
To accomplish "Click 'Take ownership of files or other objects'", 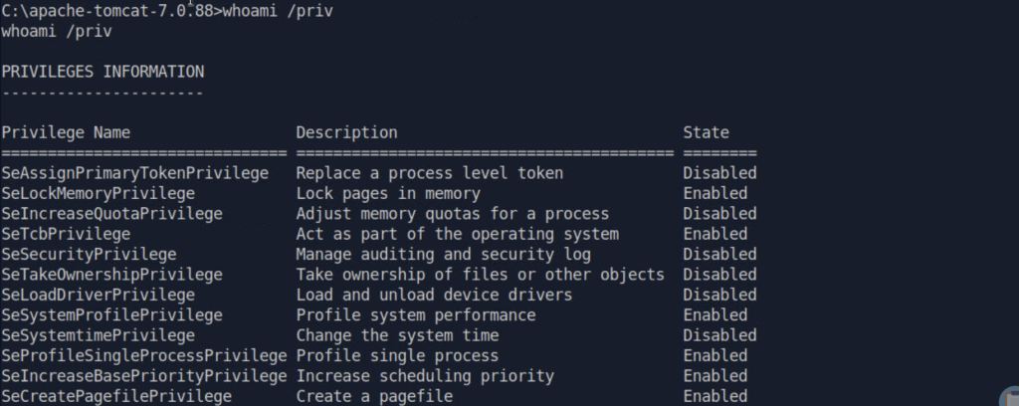I will [481, 275].
